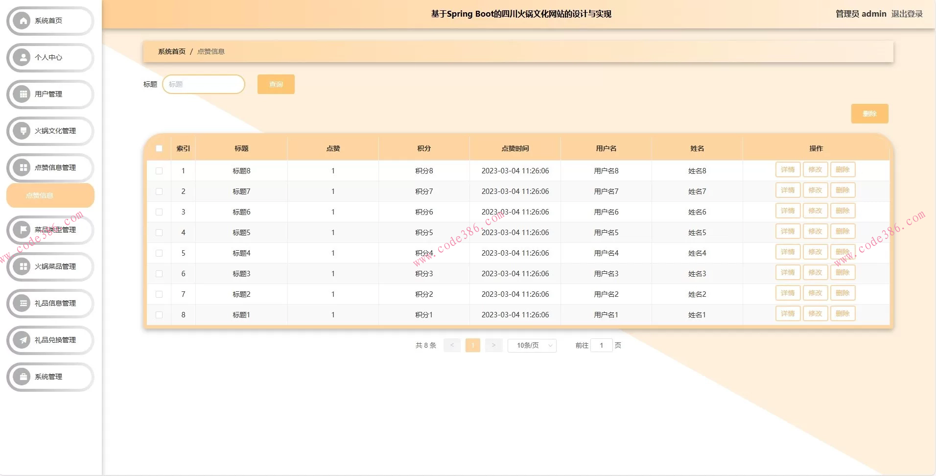Click 退出登录 to log out

point(907,14)
